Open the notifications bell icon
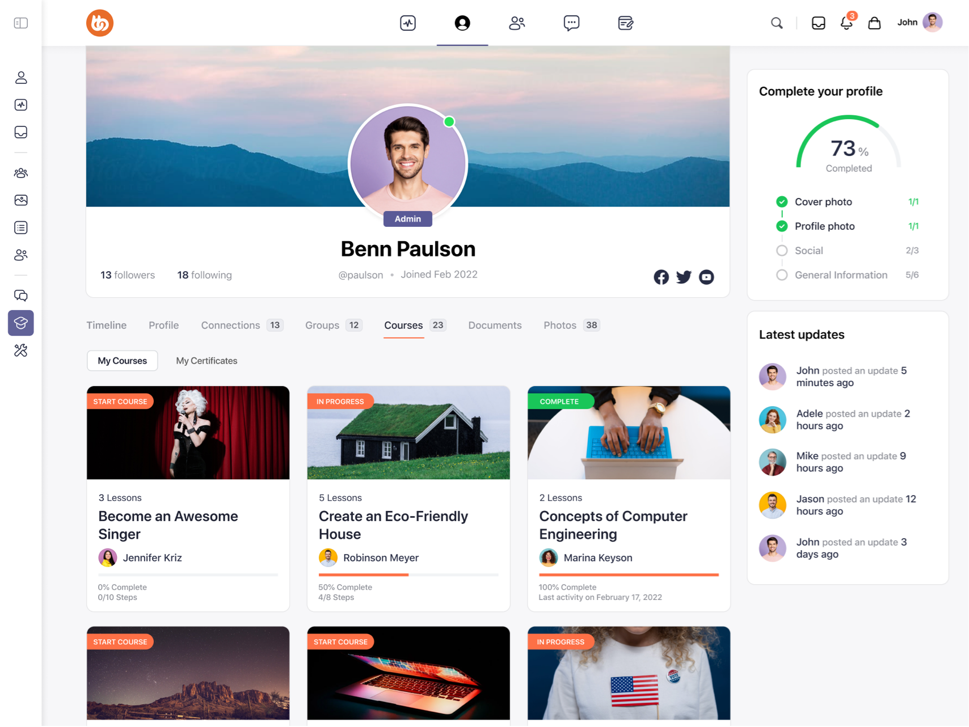969x727 pixels. 846,23
